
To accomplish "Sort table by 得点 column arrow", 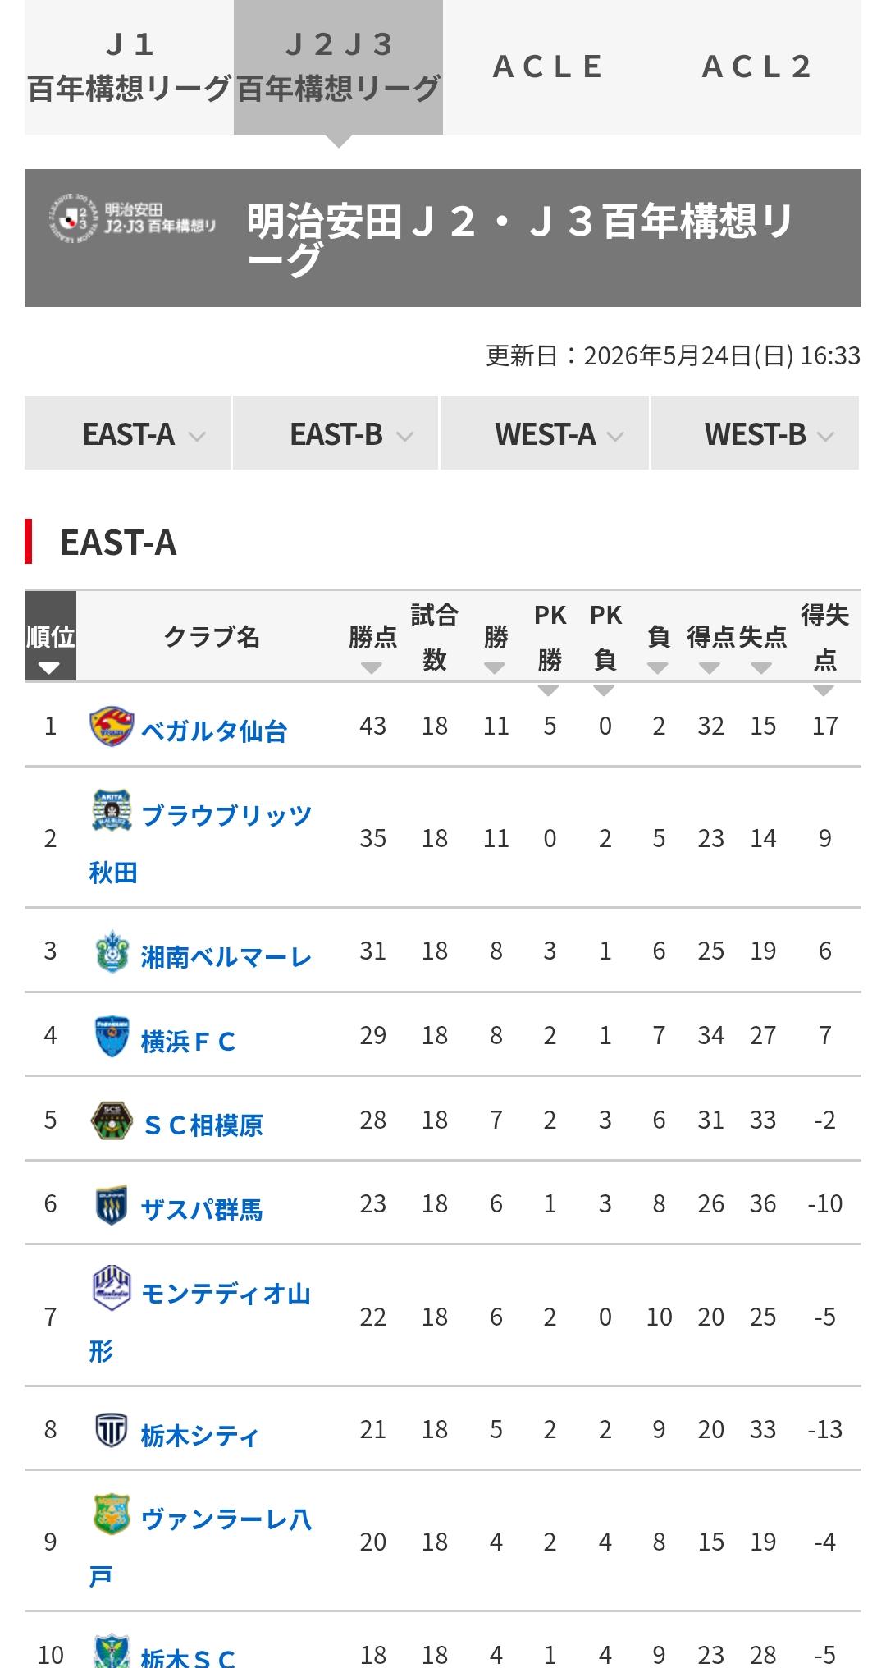I will (710, 668).
